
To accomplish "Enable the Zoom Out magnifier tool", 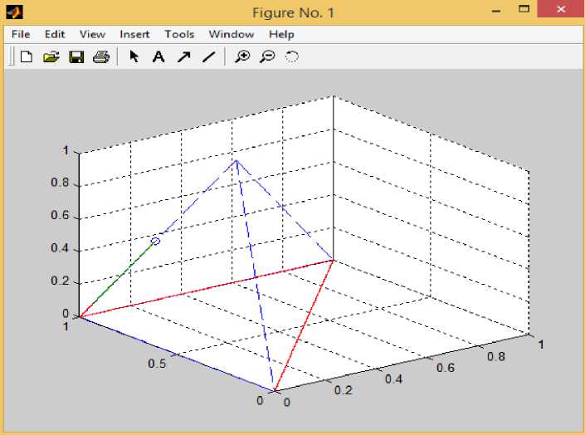I will 267,57.
